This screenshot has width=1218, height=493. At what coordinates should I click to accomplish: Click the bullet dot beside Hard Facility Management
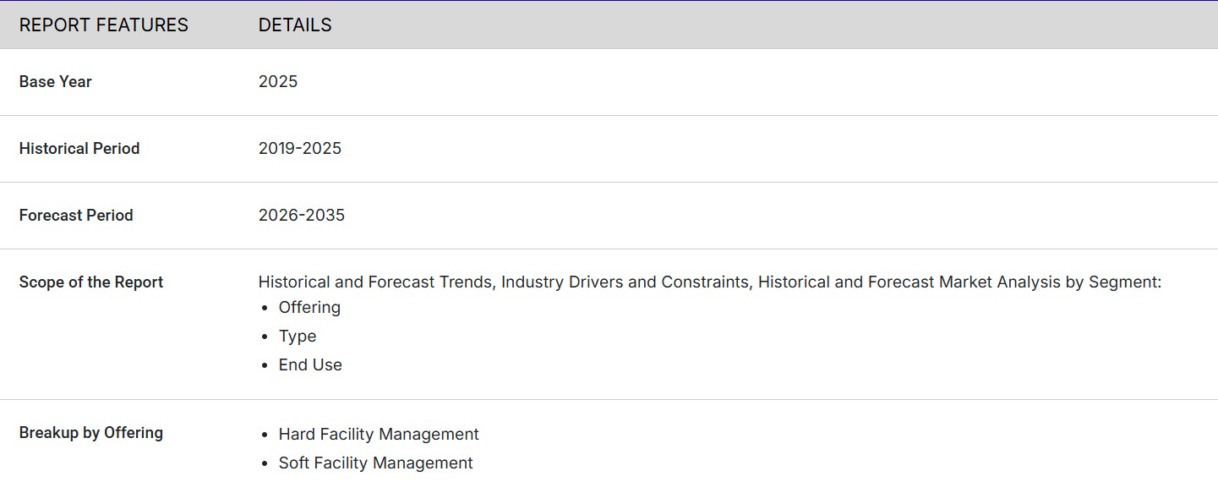pyautogui.click(x=265, y=435)
